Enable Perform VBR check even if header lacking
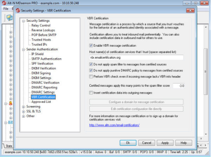The width and height of the screenshot is (211, 157). pos(91,76)
